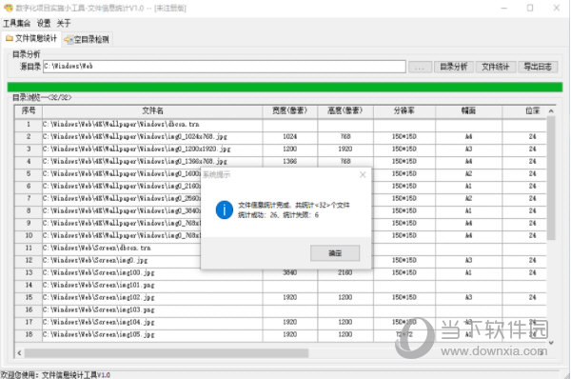Open the 关于 menu
The image size is (571, 379).
pos(64,23)
